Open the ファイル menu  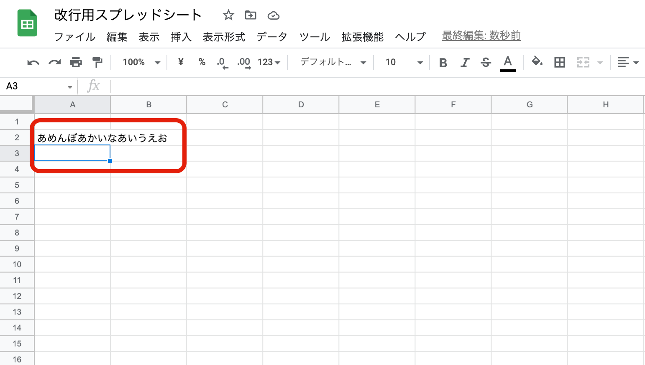75,37
